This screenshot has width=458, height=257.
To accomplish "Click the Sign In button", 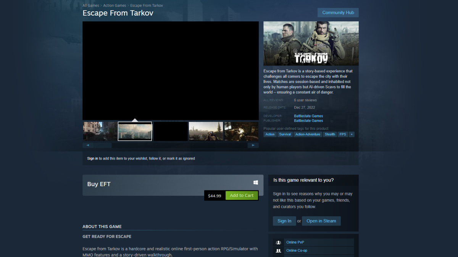I will pyautogui.click(x=284, y=221).
